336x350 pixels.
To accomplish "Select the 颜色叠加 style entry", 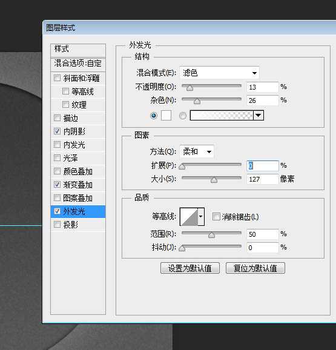I will (78, 171).
